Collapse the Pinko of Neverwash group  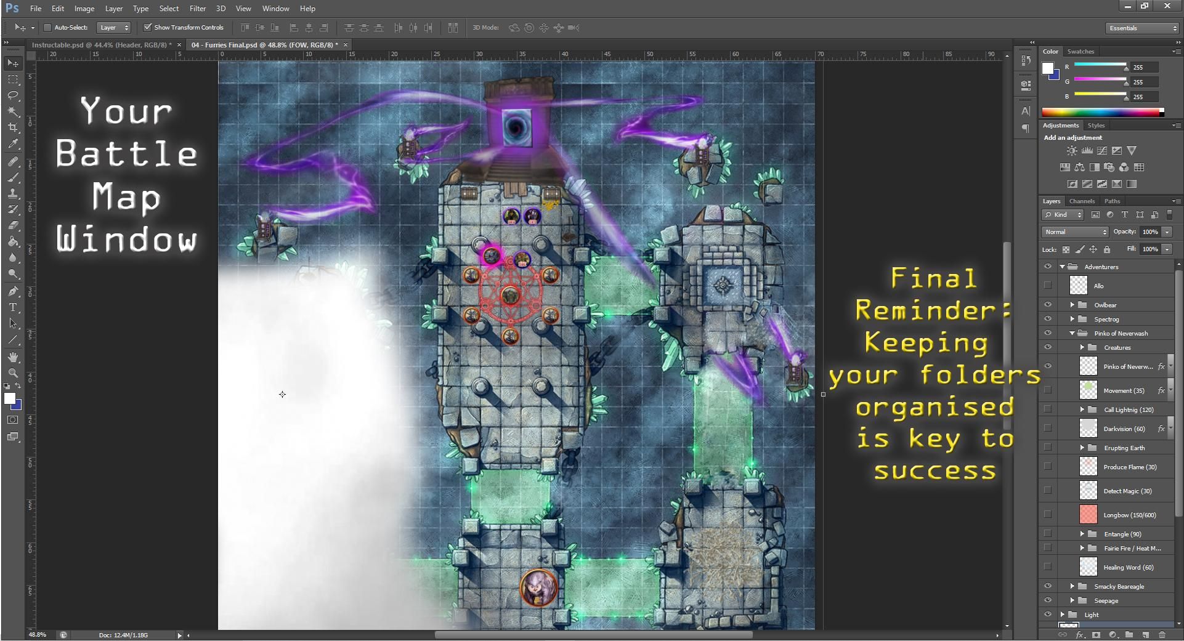(1073, 333)
